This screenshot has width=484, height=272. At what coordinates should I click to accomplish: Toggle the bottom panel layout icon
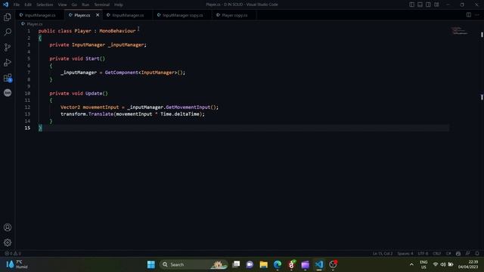click(420, 5)
